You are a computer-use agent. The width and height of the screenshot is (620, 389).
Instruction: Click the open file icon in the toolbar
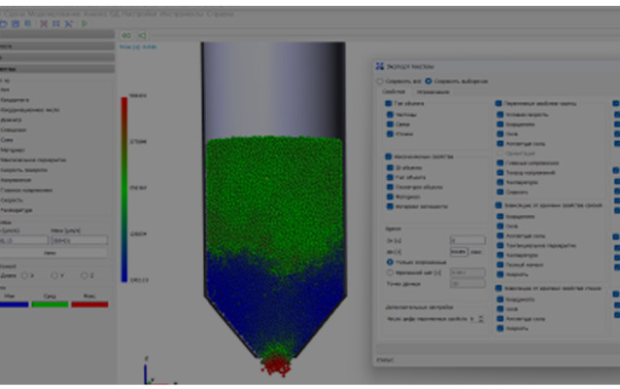point(4,24)
